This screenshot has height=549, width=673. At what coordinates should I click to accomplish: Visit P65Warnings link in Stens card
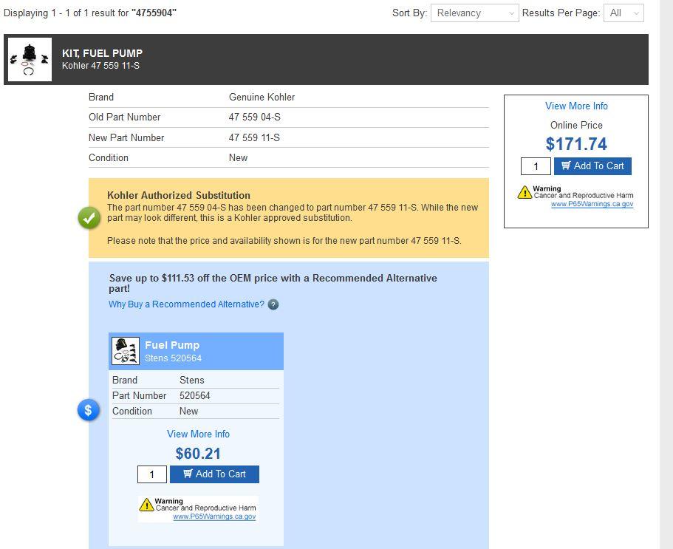click(x=214, y=516)
